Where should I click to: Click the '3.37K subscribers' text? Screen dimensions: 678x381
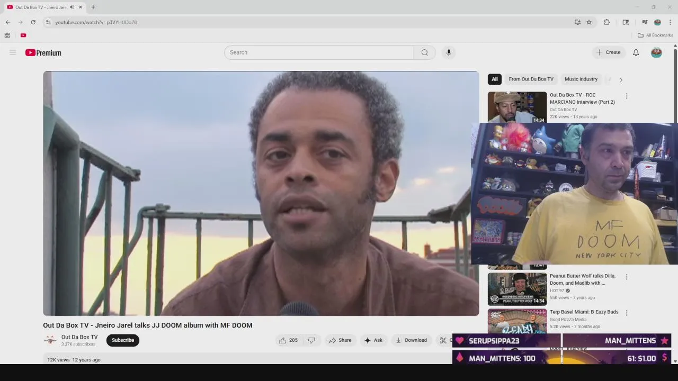[x=78, y=344]
